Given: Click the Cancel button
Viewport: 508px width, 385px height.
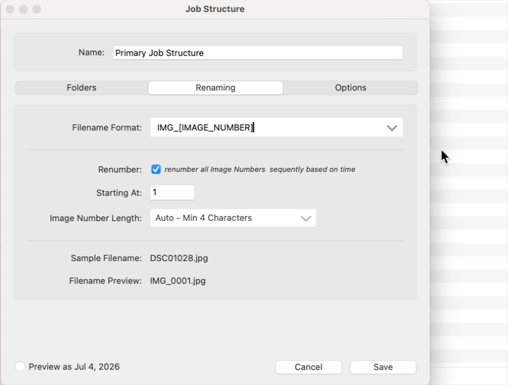Looking at the screenshot, I should pos(308,367).
